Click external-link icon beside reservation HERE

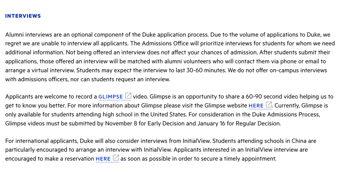click(115, 158)
